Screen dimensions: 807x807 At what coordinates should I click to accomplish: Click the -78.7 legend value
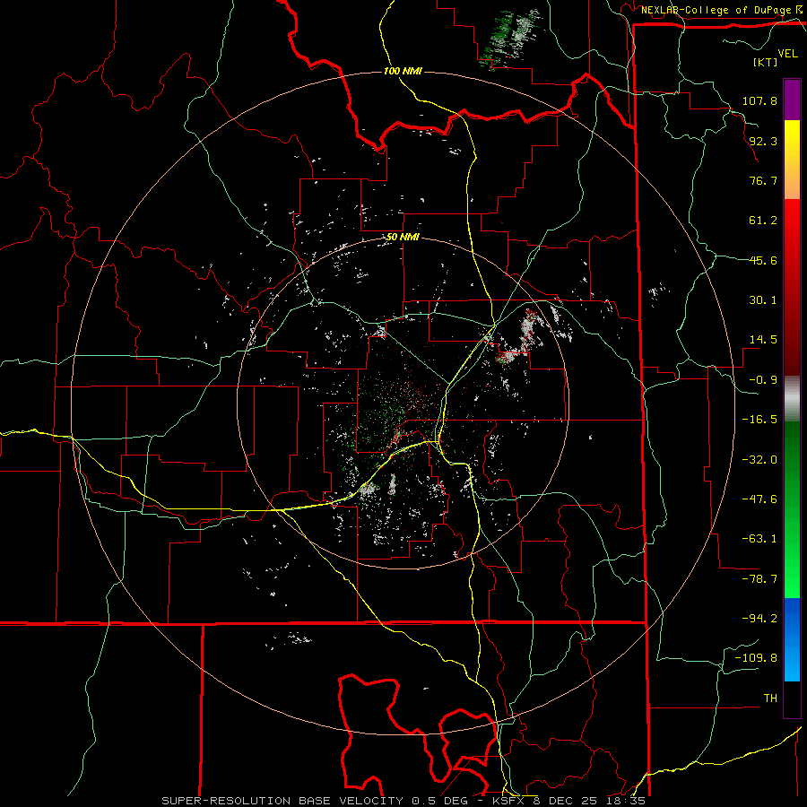tap(759, 579)
